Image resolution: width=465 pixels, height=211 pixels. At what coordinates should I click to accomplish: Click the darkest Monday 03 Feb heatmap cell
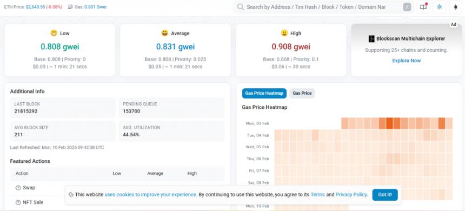point(389,123)
